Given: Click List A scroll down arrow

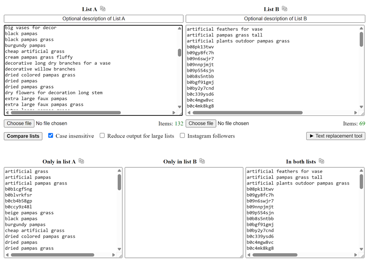Looking at the screenshot, I should pos(180,107).
